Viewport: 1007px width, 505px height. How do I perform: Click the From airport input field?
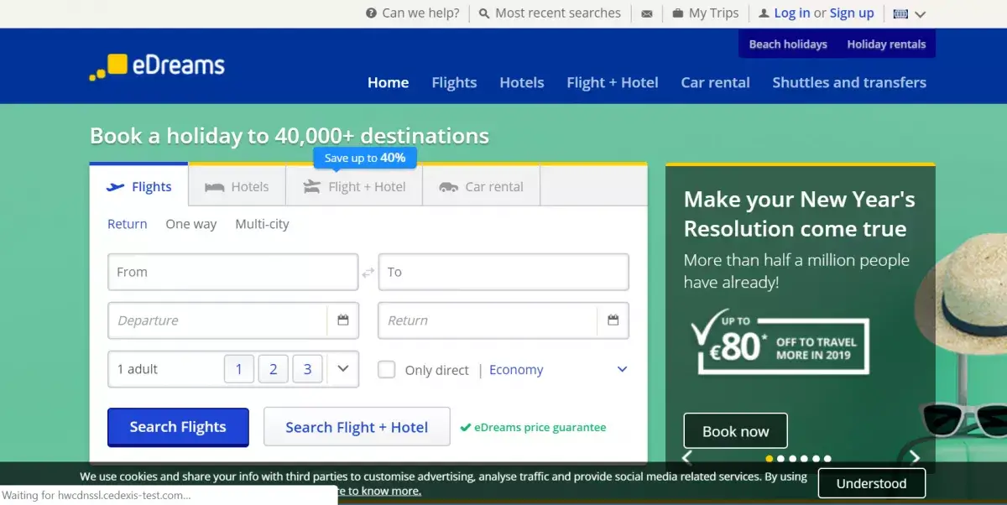point(233,272)
